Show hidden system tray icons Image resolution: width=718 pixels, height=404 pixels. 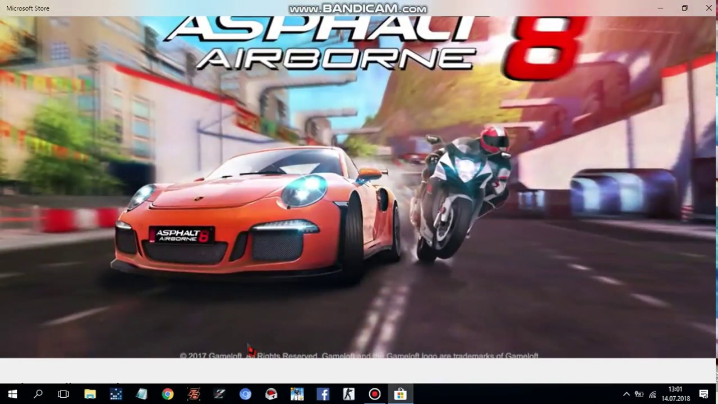[627, 394]
